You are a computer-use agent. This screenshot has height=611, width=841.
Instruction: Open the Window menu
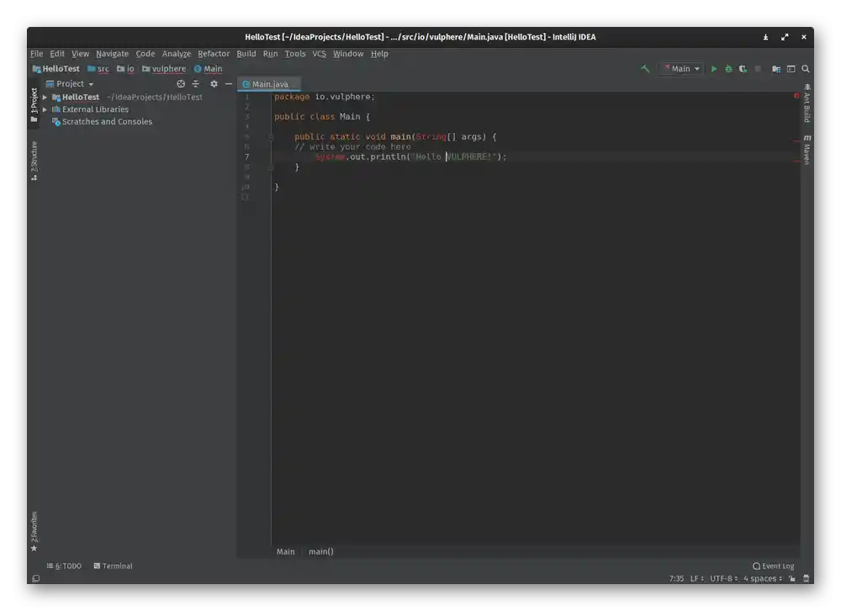click(348, 54)
